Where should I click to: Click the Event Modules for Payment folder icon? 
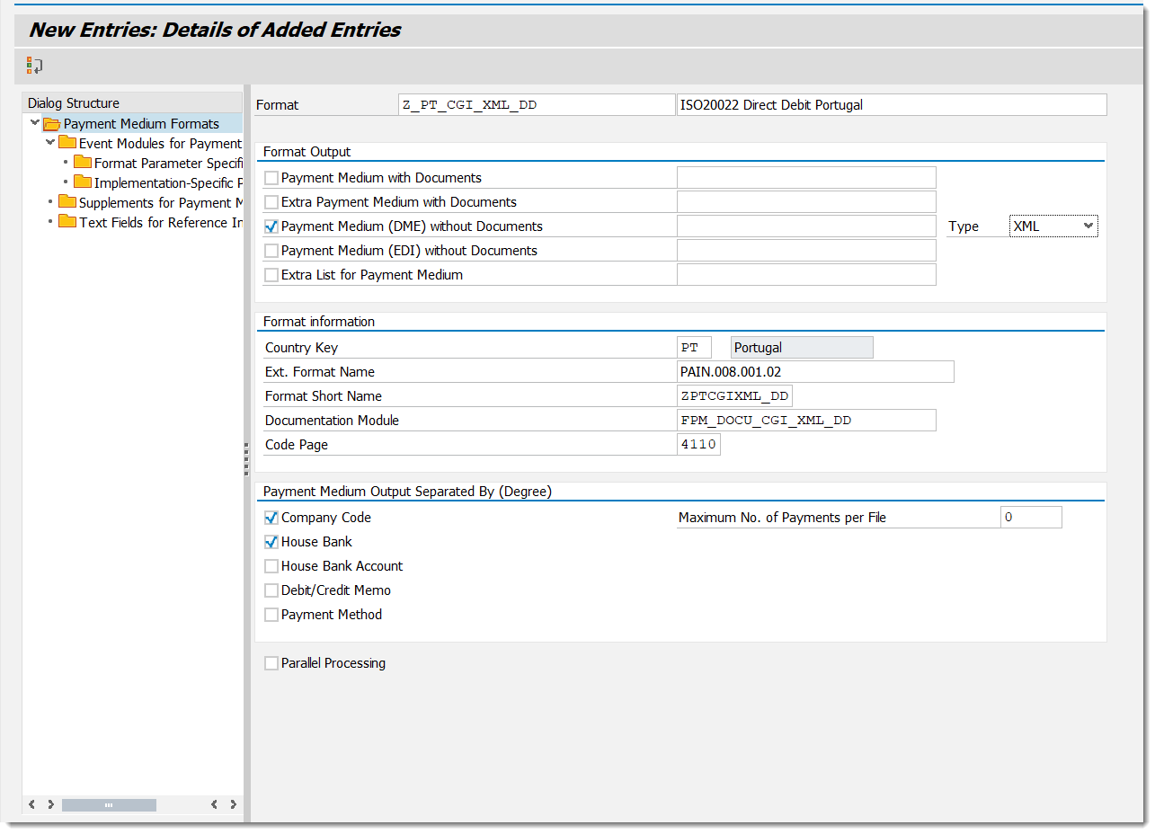67,143
